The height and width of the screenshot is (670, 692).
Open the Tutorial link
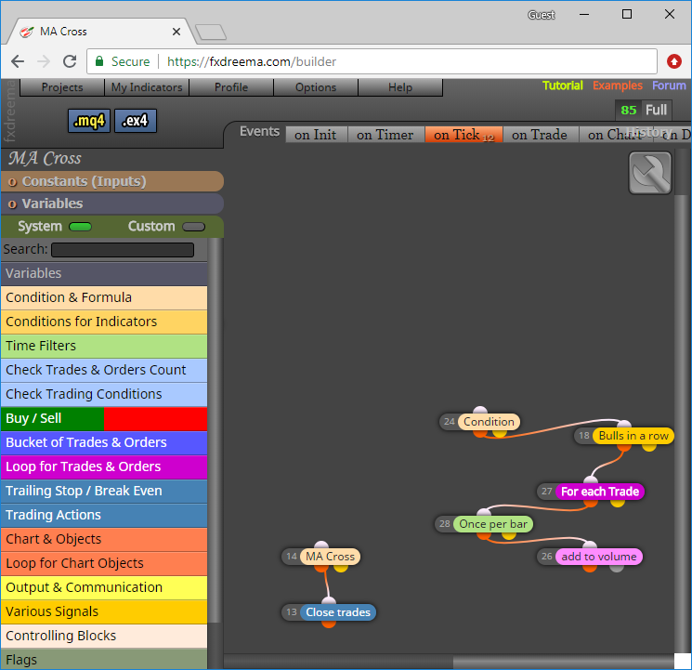tap(562, 85)
